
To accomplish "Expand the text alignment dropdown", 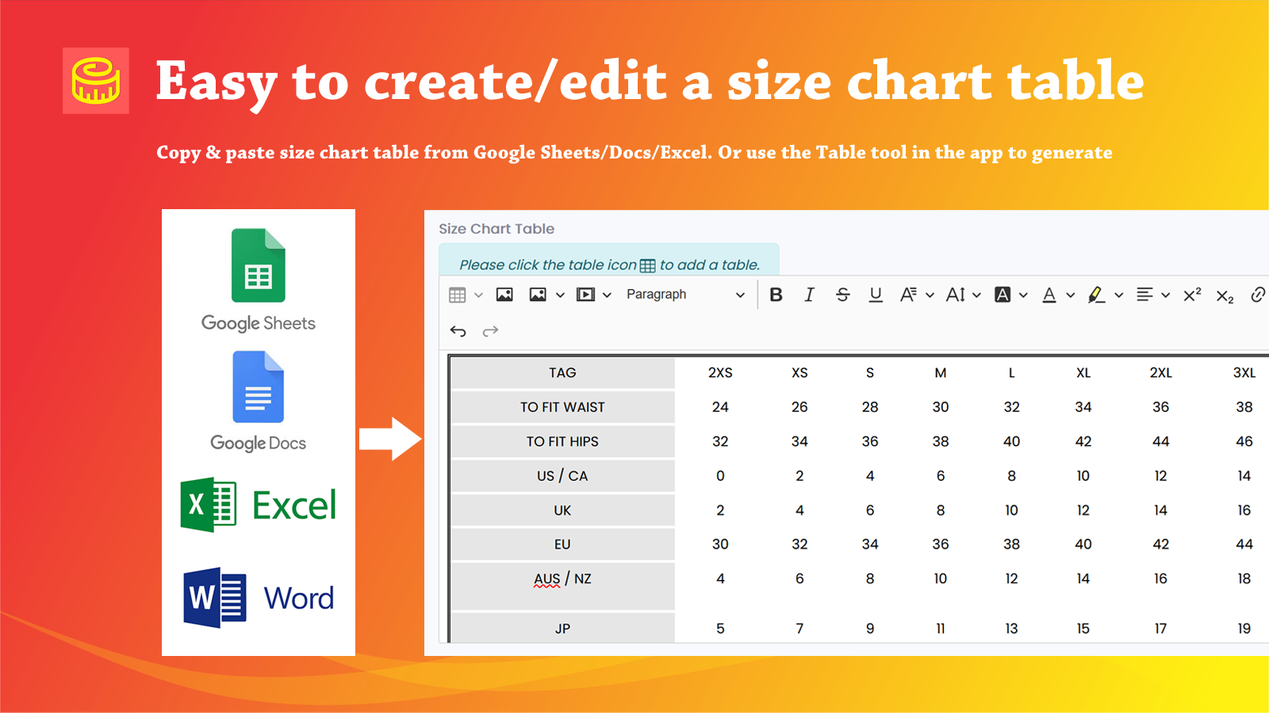I will (x=1166, y=293).
